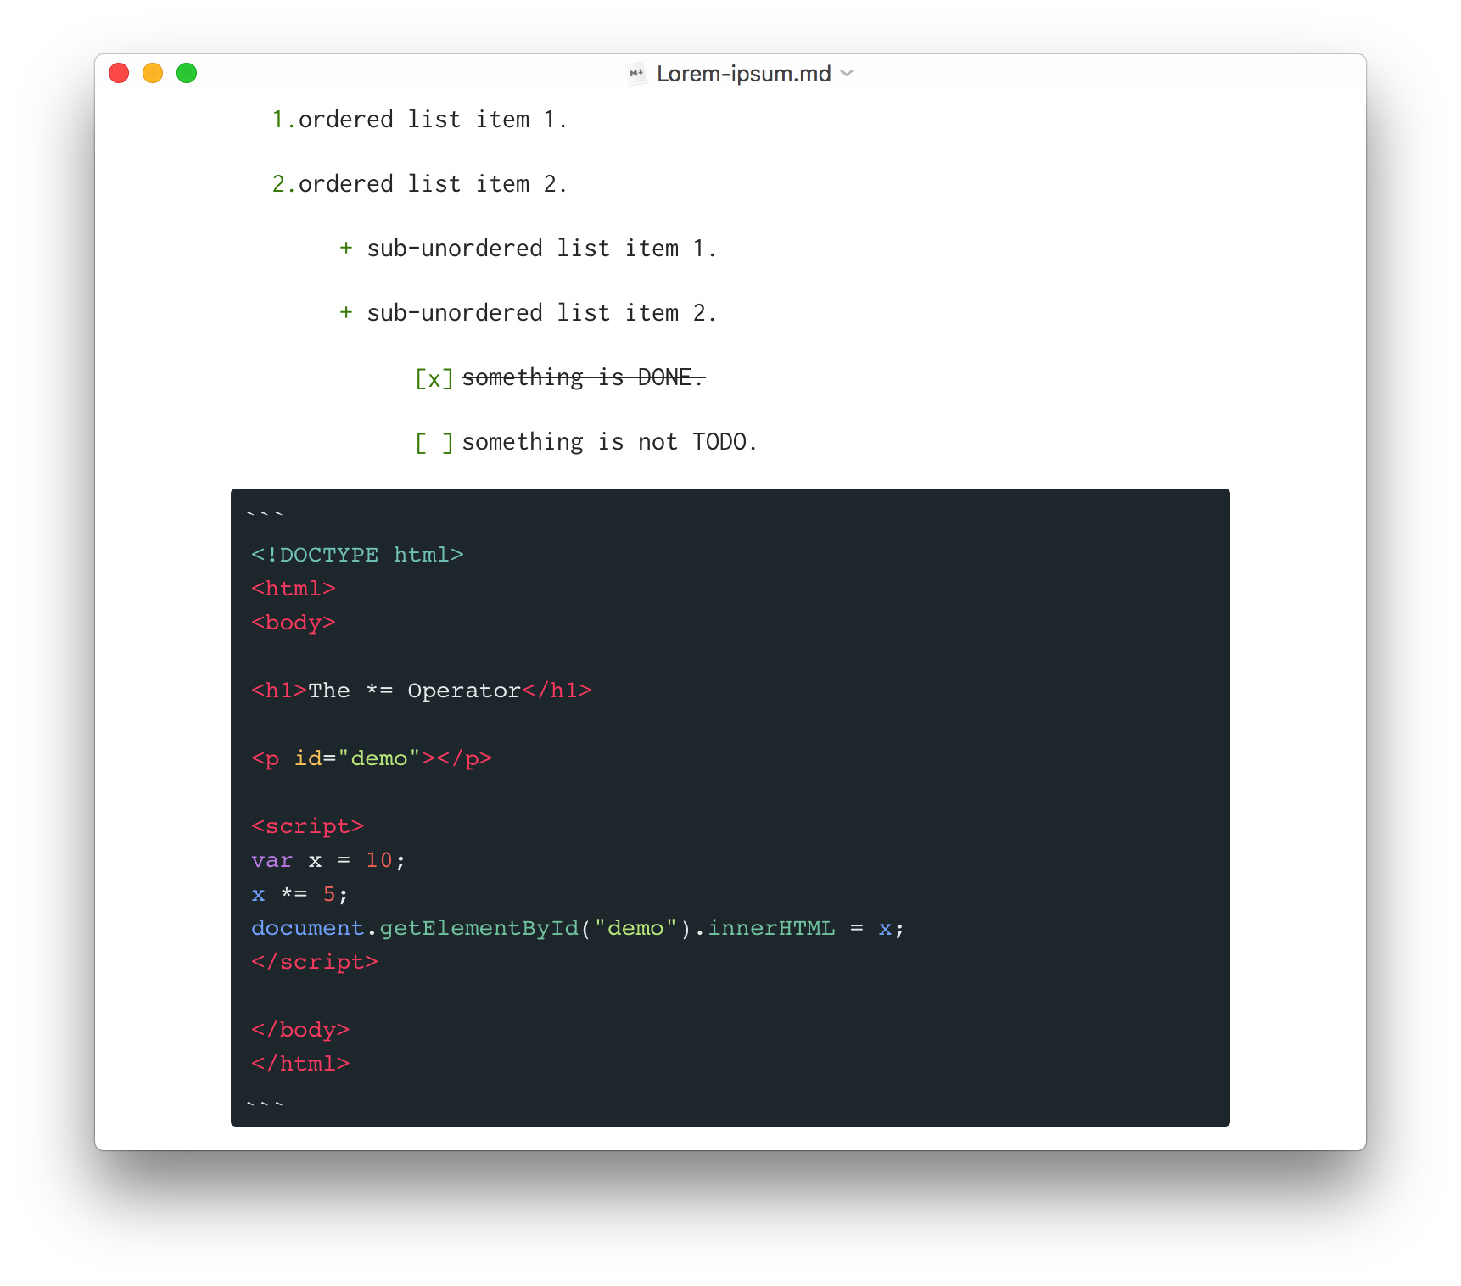The width and height of the screenshot is (1461, 1286).
Task: Click the 'var x = 10;' code line
Action: pyautogui.click(x=328, y=860)
